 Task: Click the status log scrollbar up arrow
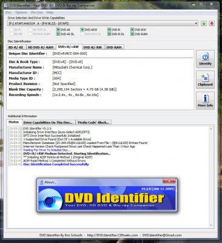(x=211, y=129)
